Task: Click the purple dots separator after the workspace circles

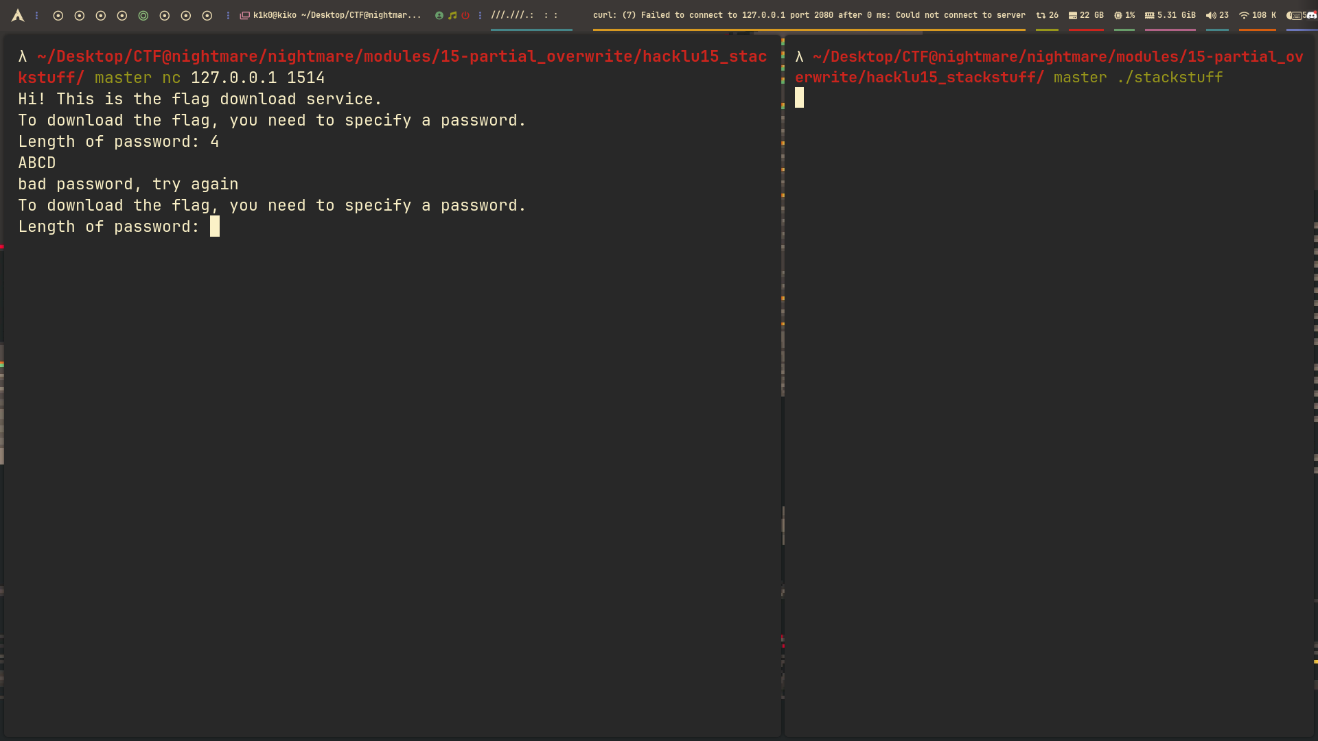Action: pos(228,15)
